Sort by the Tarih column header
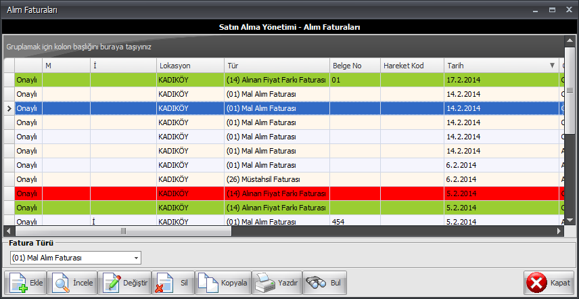This screenshot has height=299, width=579. 501,66
